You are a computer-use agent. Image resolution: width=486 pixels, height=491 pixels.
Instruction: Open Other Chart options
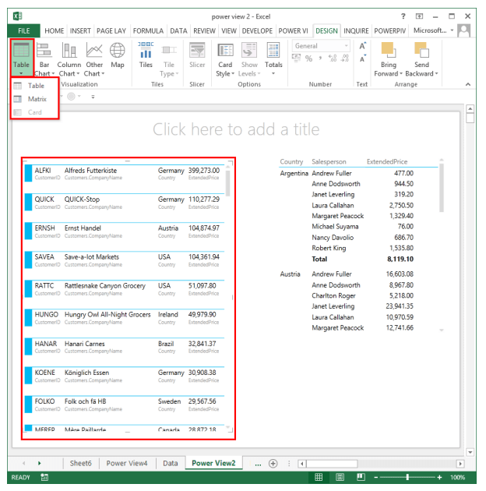94,59
